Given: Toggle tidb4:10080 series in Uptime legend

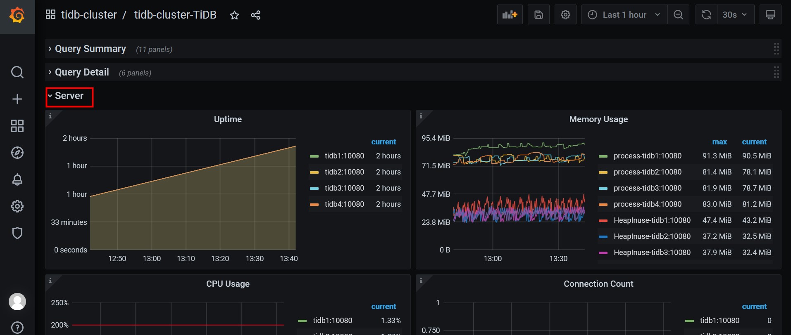Looking at the screenshot, I should pos(344,204).
